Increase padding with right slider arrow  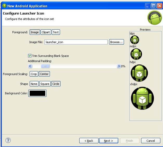point(119,66)
